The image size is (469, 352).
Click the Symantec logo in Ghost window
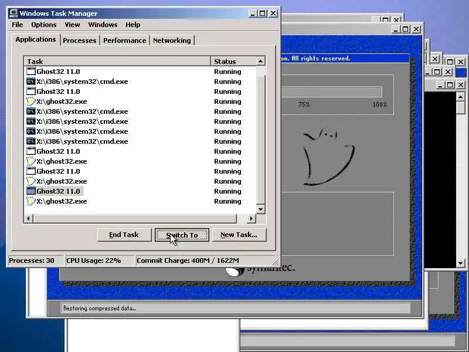coord(260,269)
